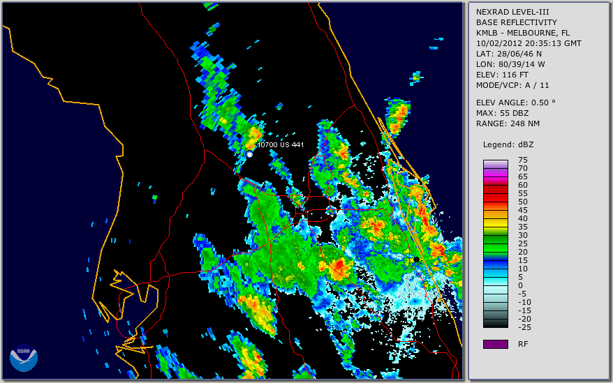Viewport: 613px width, 383px height.
Task: Click the 10700 US 441 location marker
Action: [x=249, y=154]
